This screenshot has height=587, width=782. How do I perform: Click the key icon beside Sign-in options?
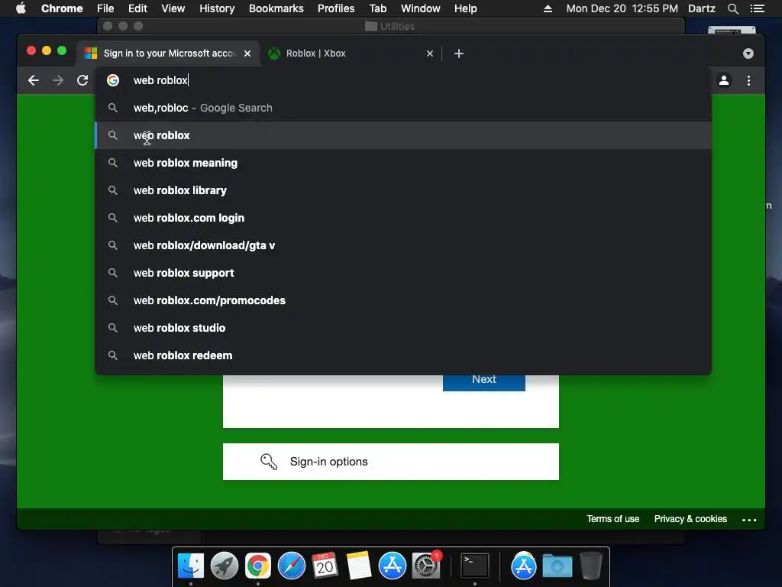pos(268,461)
